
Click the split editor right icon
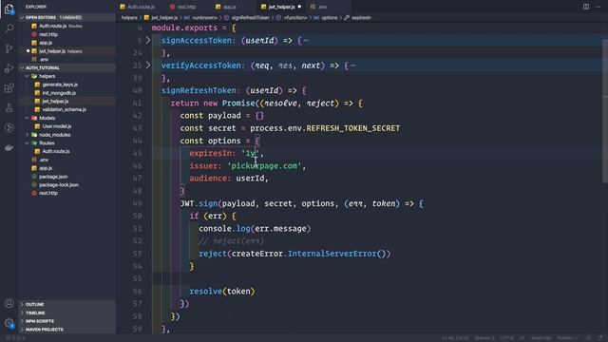586,7
